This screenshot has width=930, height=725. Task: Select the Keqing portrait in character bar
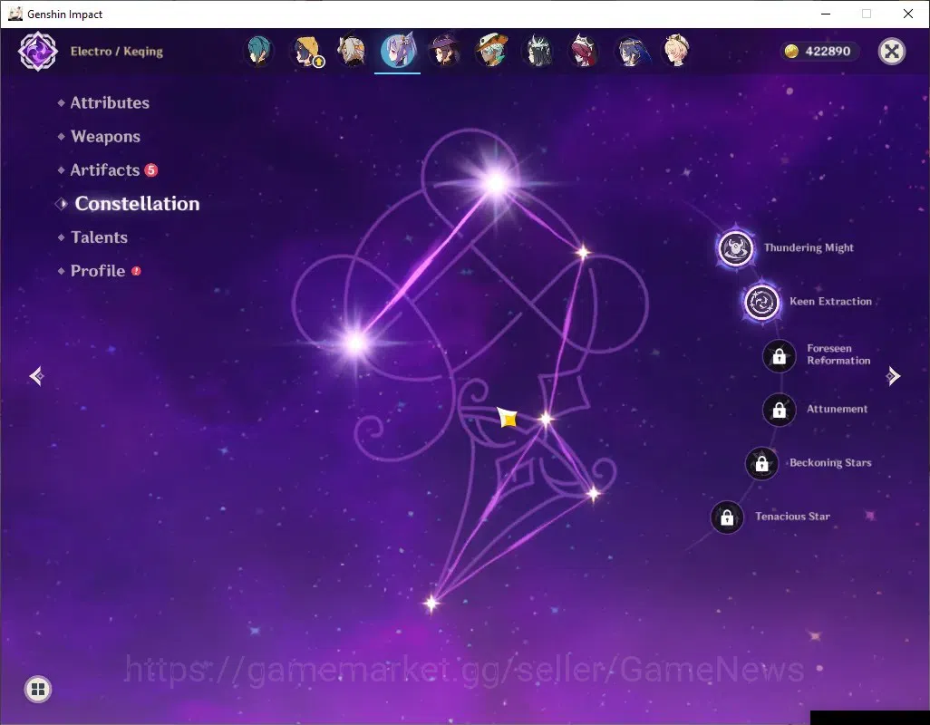[x=398, y=51]
